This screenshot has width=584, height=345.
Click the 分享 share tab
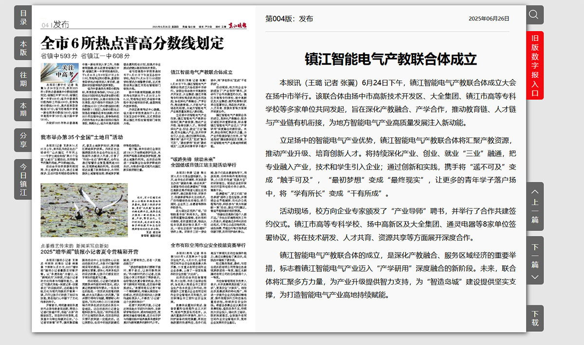pos(23,140)
